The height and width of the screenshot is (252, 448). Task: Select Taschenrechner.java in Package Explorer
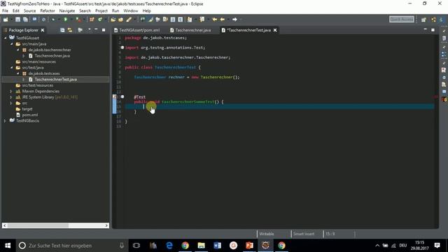[x=52, y=56]
